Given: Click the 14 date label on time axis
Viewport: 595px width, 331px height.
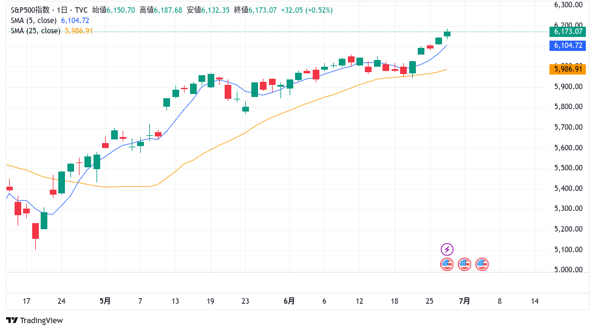Looking at the screenshot, I should point(535,301).
